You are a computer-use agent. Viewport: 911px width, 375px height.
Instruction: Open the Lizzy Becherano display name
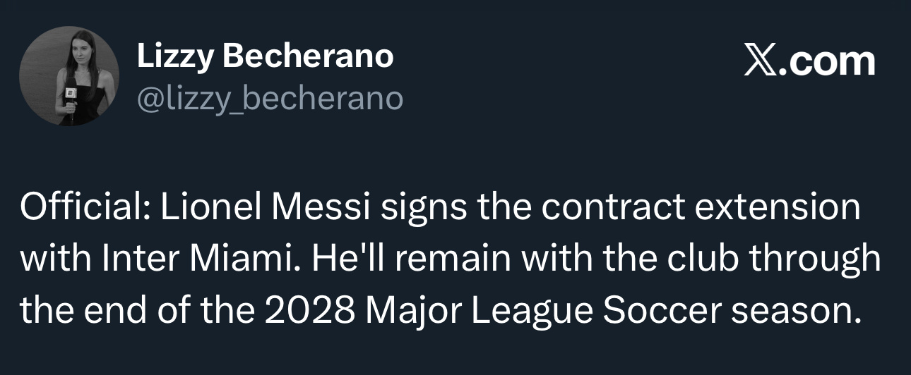265,56
